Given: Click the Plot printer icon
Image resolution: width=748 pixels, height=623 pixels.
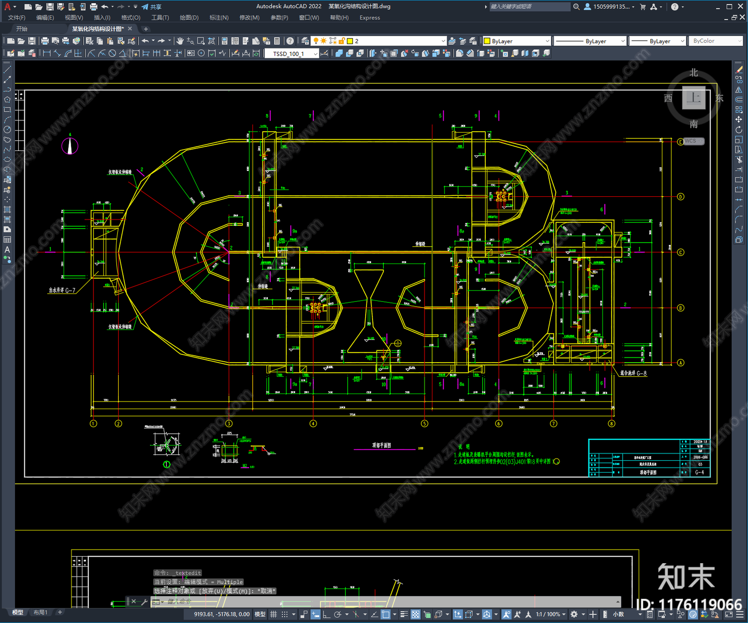Looking at the screenshot, I should (45, 41).
